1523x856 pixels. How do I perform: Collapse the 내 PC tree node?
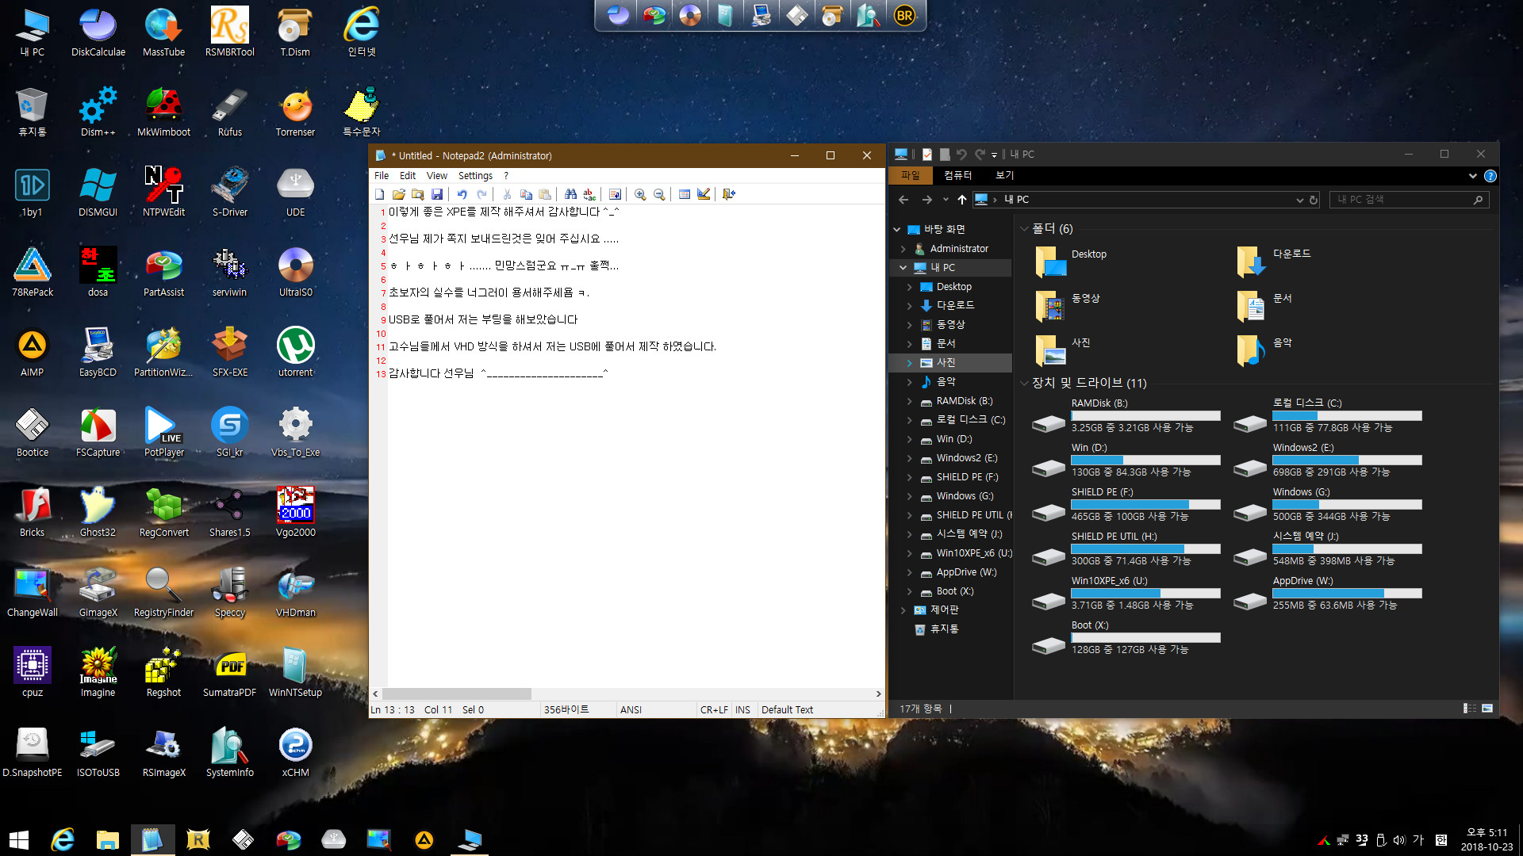point(903,268)
